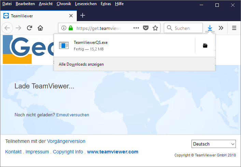Click the Erneut versuchen link
The width and height of the screenshot is (241, 167).
coord(72,115)
